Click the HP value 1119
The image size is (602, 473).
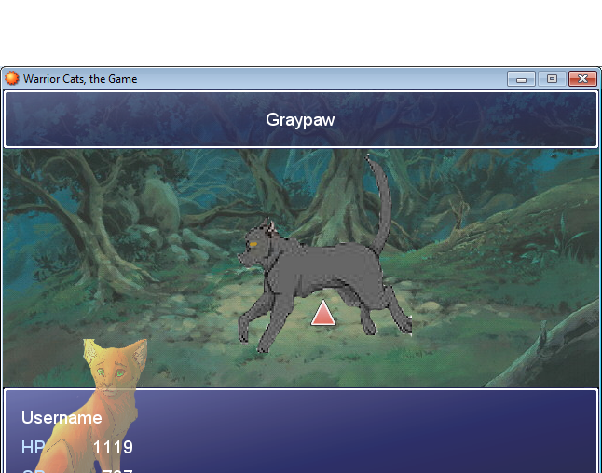[113, 448]
